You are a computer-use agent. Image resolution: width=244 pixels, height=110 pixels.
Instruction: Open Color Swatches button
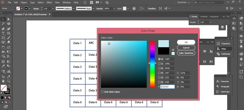pyautogui.click(x=186, y=53)
